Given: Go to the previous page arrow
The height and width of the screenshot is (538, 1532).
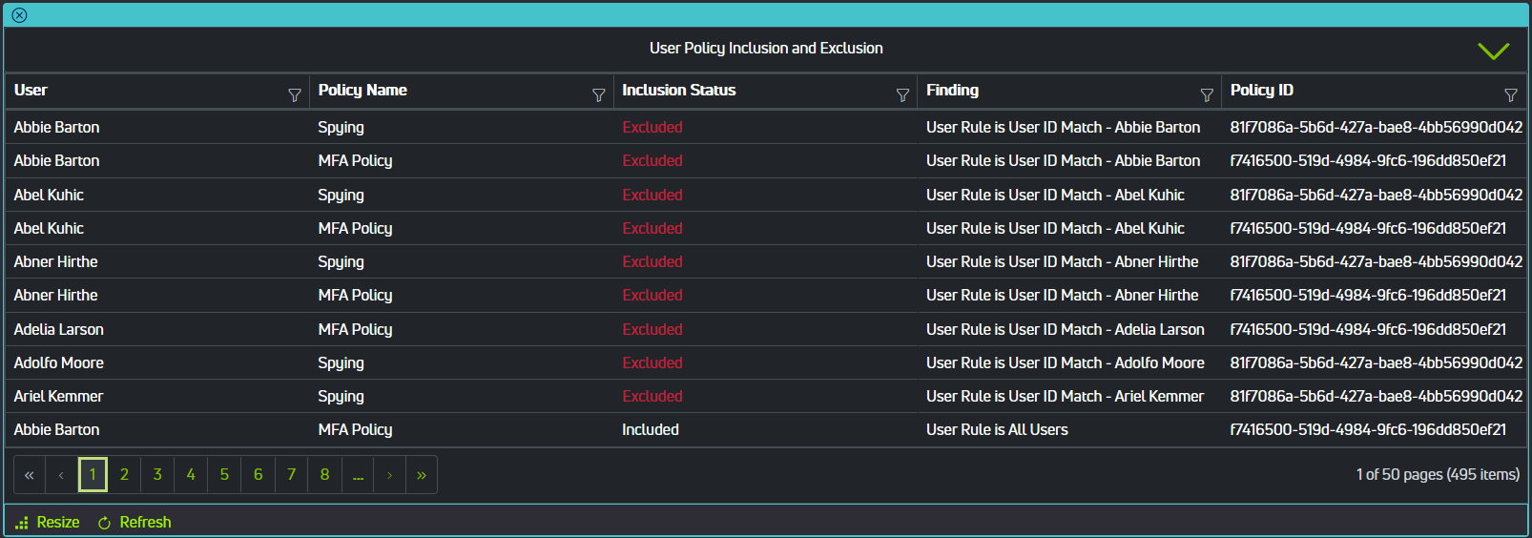Looking at the screenshot, I should (61, 475).
